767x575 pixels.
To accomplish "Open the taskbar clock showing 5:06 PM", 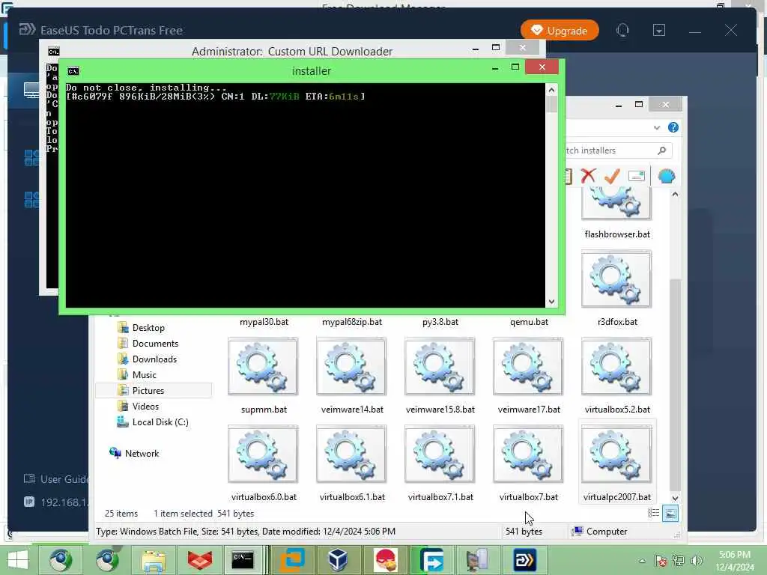I will pyautogui.click(x=734, y=561).
